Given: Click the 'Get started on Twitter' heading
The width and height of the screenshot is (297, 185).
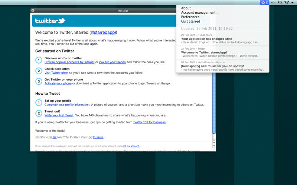Looking at the screenshot, I should point(55,51).
